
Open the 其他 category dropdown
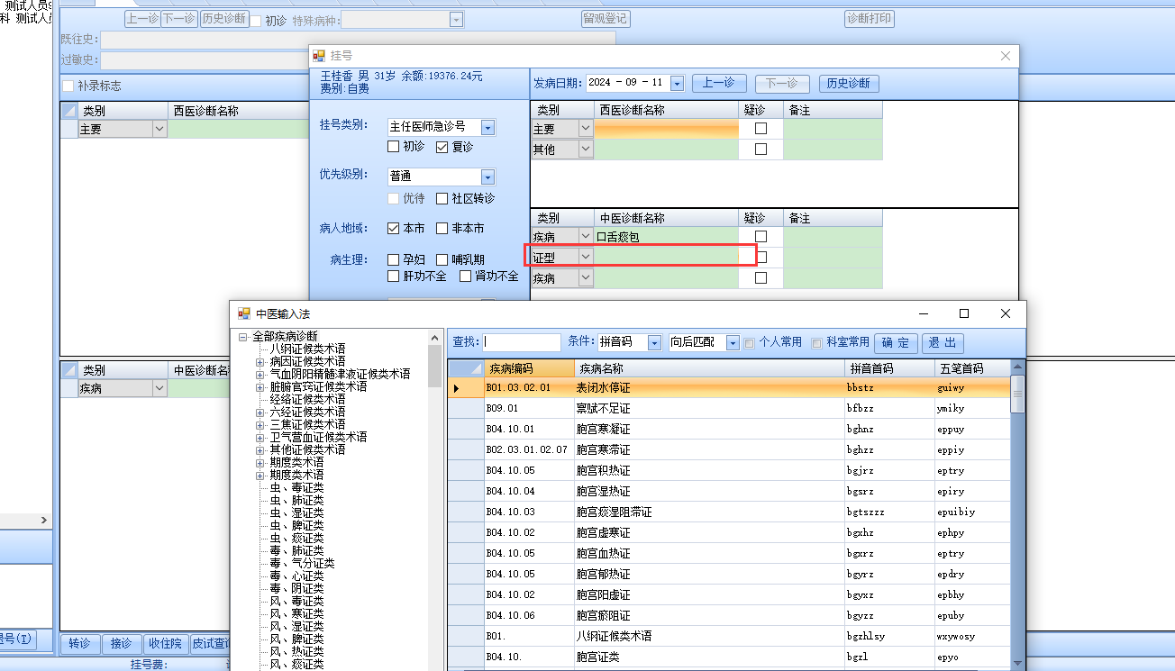pos(586,150)
